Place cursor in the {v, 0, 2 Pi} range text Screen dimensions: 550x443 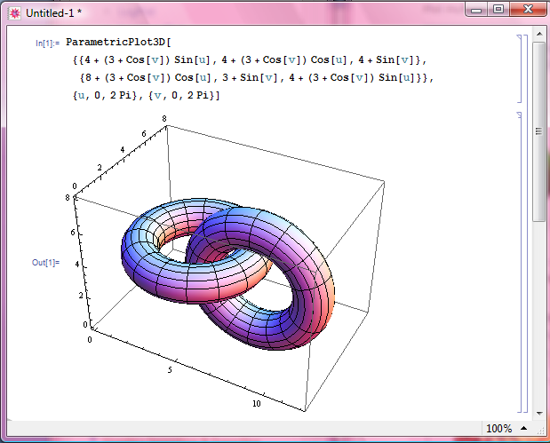click(x=181, y=95)
